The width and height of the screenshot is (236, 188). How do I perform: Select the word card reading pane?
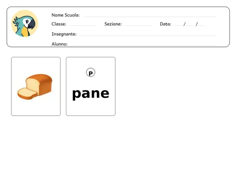pos(90,86)
